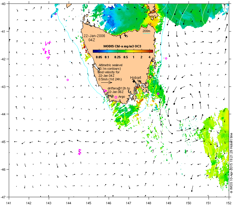Viewport: 235px width, 206px height.
Task: Click the '200m' contour label
Action: coord(146,31)
